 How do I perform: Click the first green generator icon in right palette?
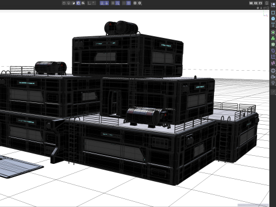coord(273,32)
